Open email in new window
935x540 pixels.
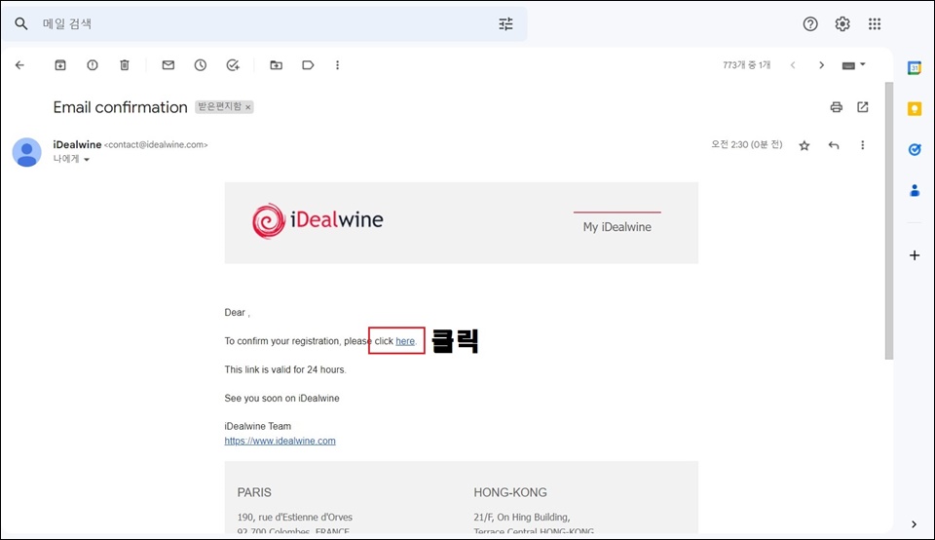pos(862,107)
